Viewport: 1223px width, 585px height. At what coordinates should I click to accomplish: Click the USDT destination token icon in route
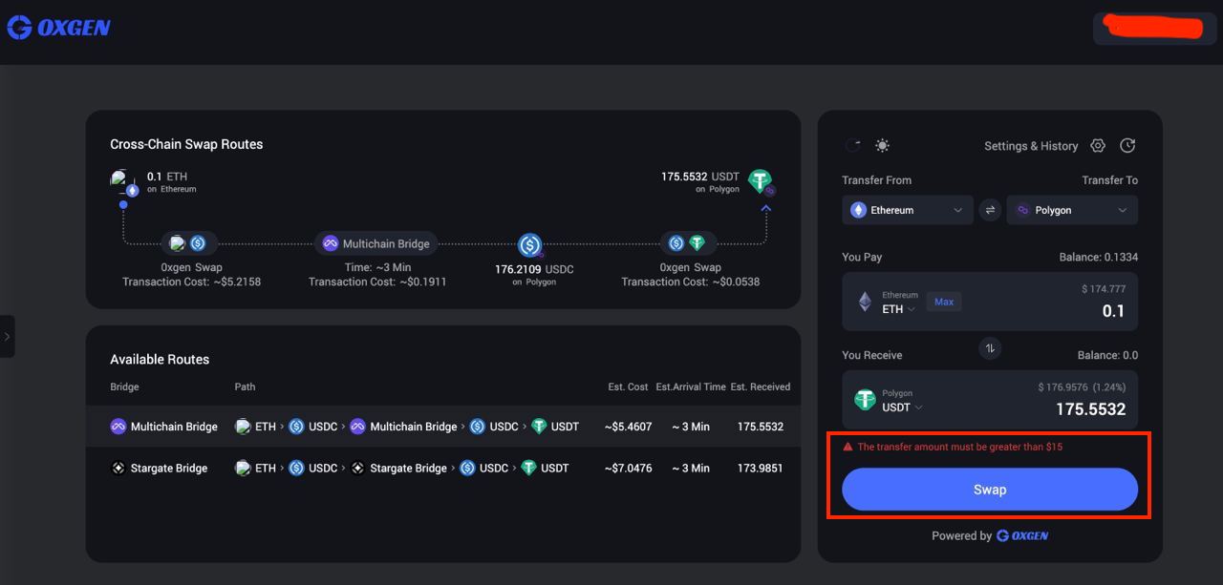(x=762, y=181)
